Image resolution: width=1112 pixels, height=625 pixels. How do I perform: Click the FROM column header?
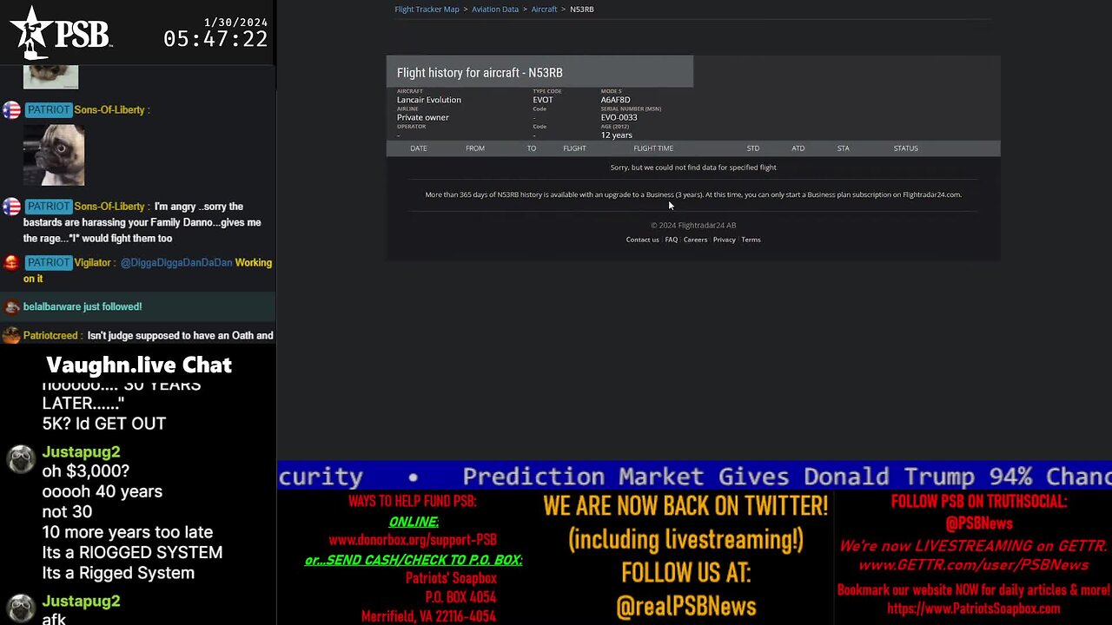475,148
